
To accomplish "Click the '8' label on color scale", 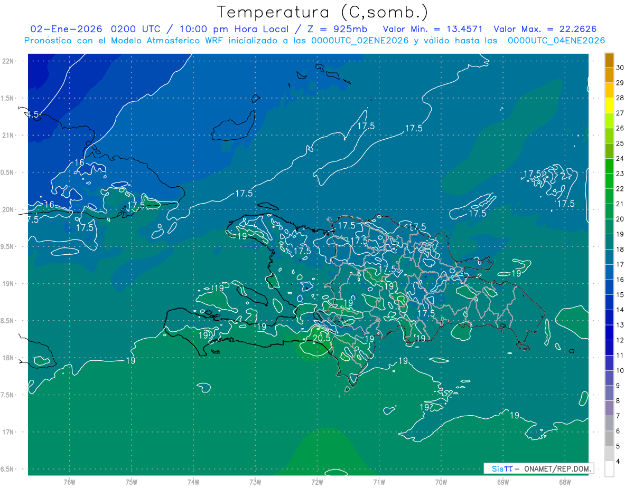I will pos(618,401).
